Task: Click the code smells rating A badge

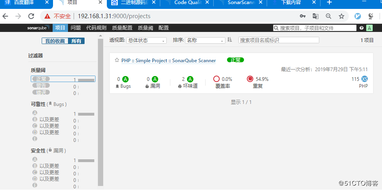Action: point(190,79)
